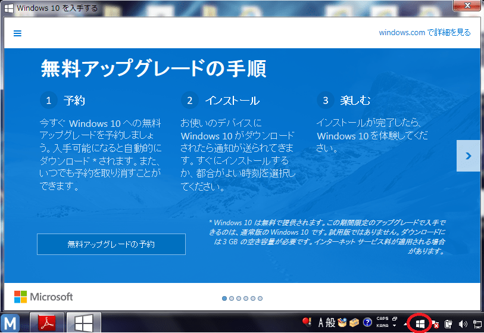Click the 楽しむ step heading

355,101
